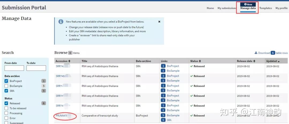
Task: Click the To date input field
Action: [36, 68]
